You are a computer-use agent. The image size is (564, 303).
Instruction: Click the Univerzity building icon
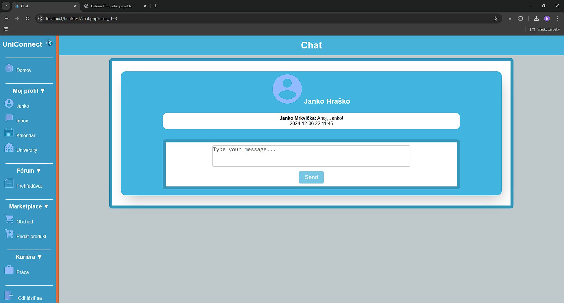click(9, 147)
